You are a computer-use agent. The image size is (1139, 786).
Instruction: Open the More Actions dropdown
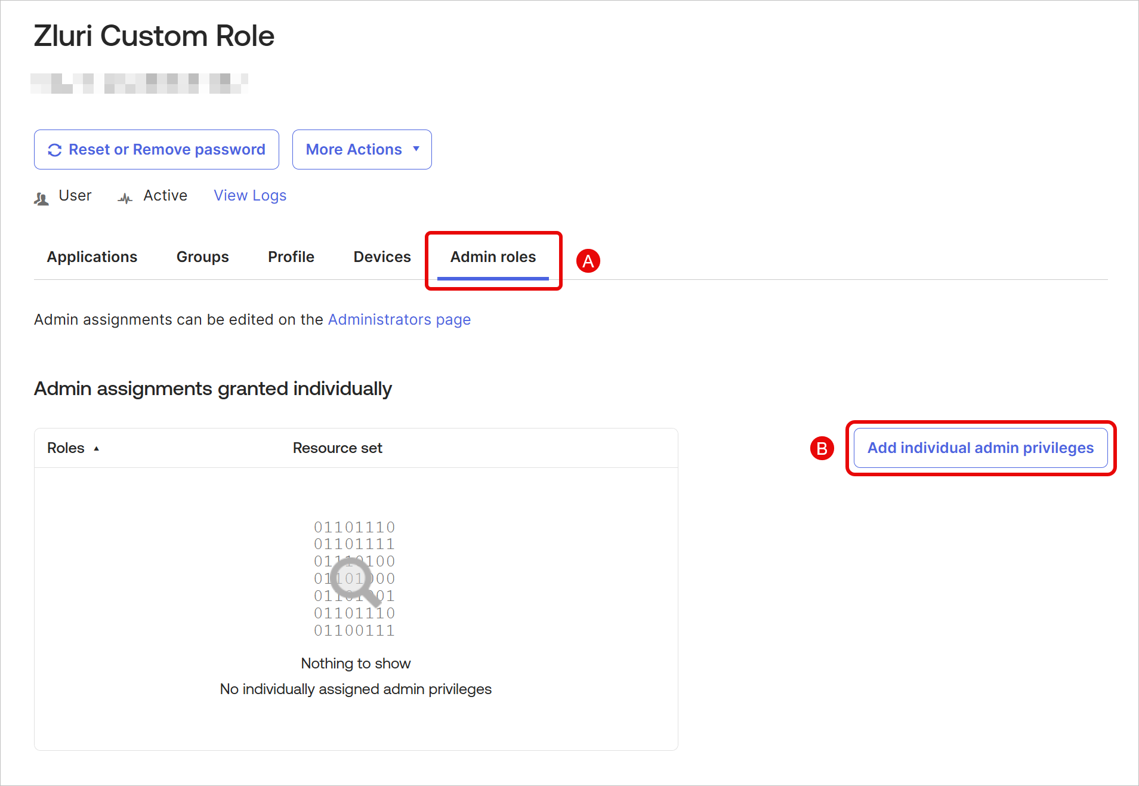(x=362, y=150)
